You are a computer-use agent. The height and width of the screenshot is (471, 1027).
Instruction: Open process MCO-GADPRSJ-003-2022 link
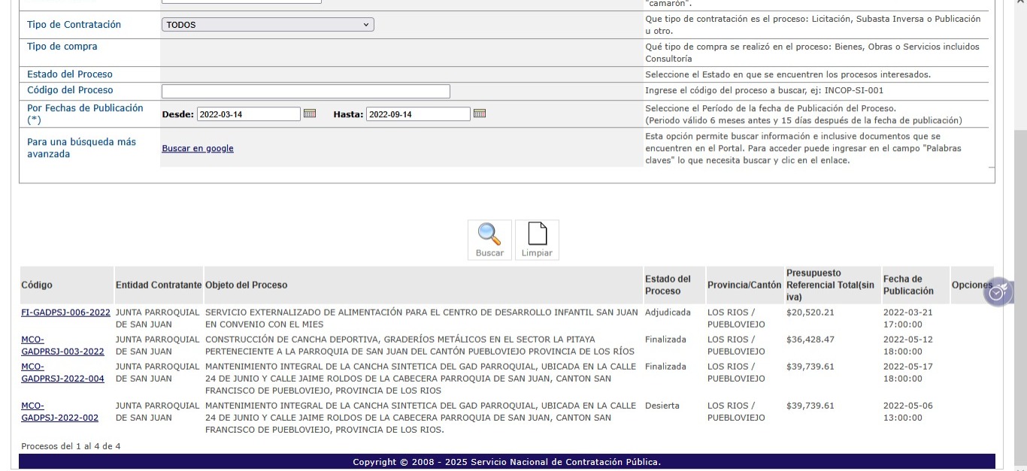coord(62,346)
